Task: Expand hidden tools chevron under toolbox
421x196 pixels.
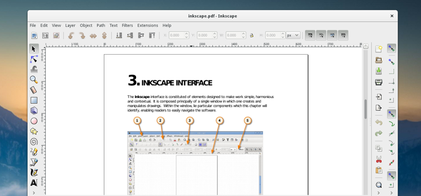Action: [x=34, y=193]
